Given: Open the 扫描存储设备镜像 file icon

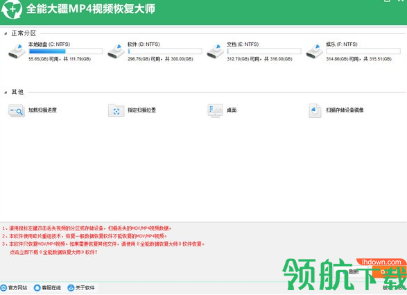Looking at the screenshot, I should (x=315, y=111).
